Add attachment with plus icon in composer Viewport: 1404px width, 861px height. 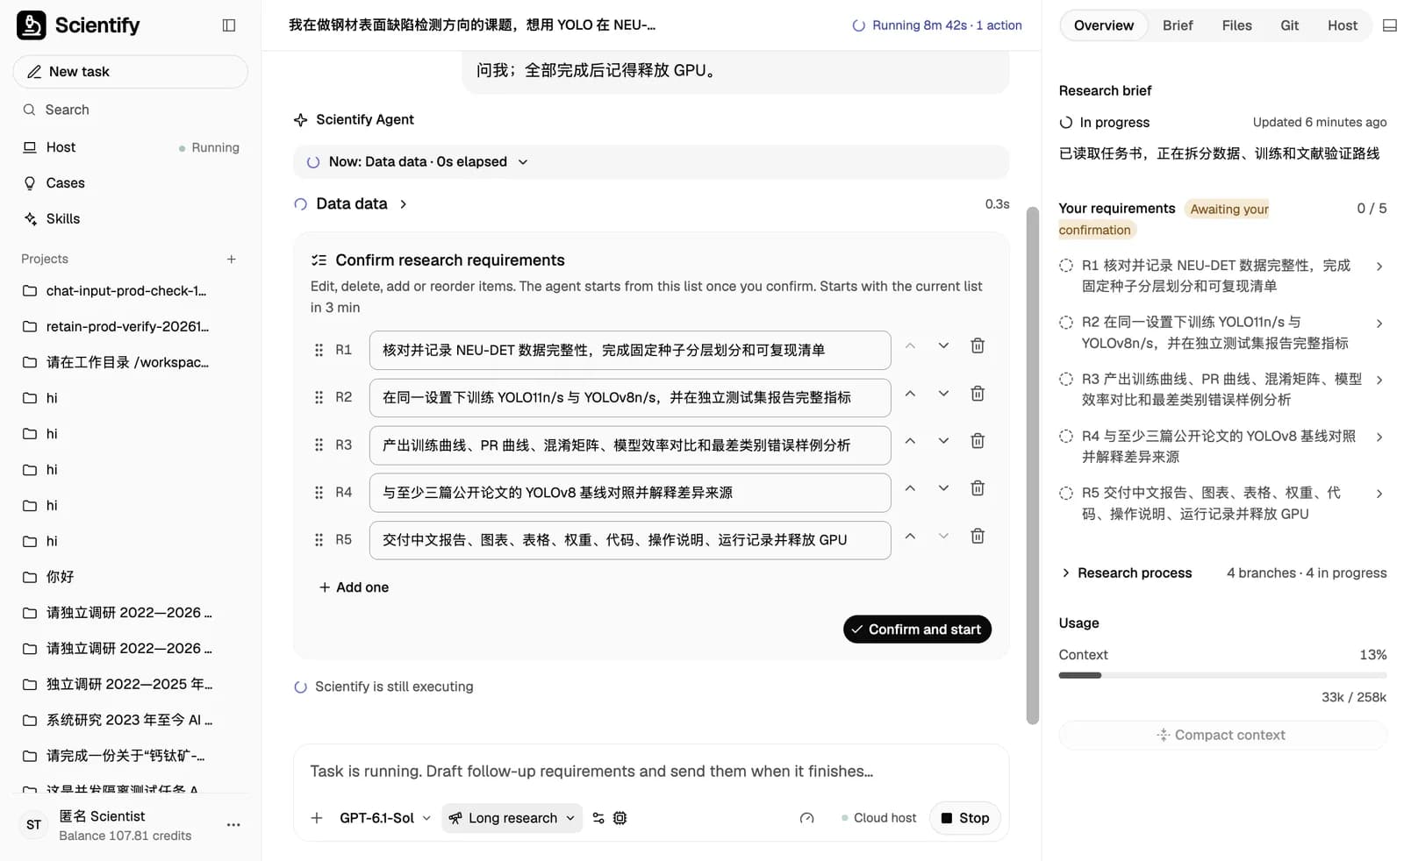317,818
